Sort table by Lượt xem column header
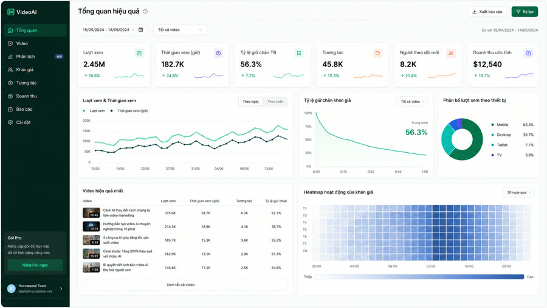 point(168,201)
